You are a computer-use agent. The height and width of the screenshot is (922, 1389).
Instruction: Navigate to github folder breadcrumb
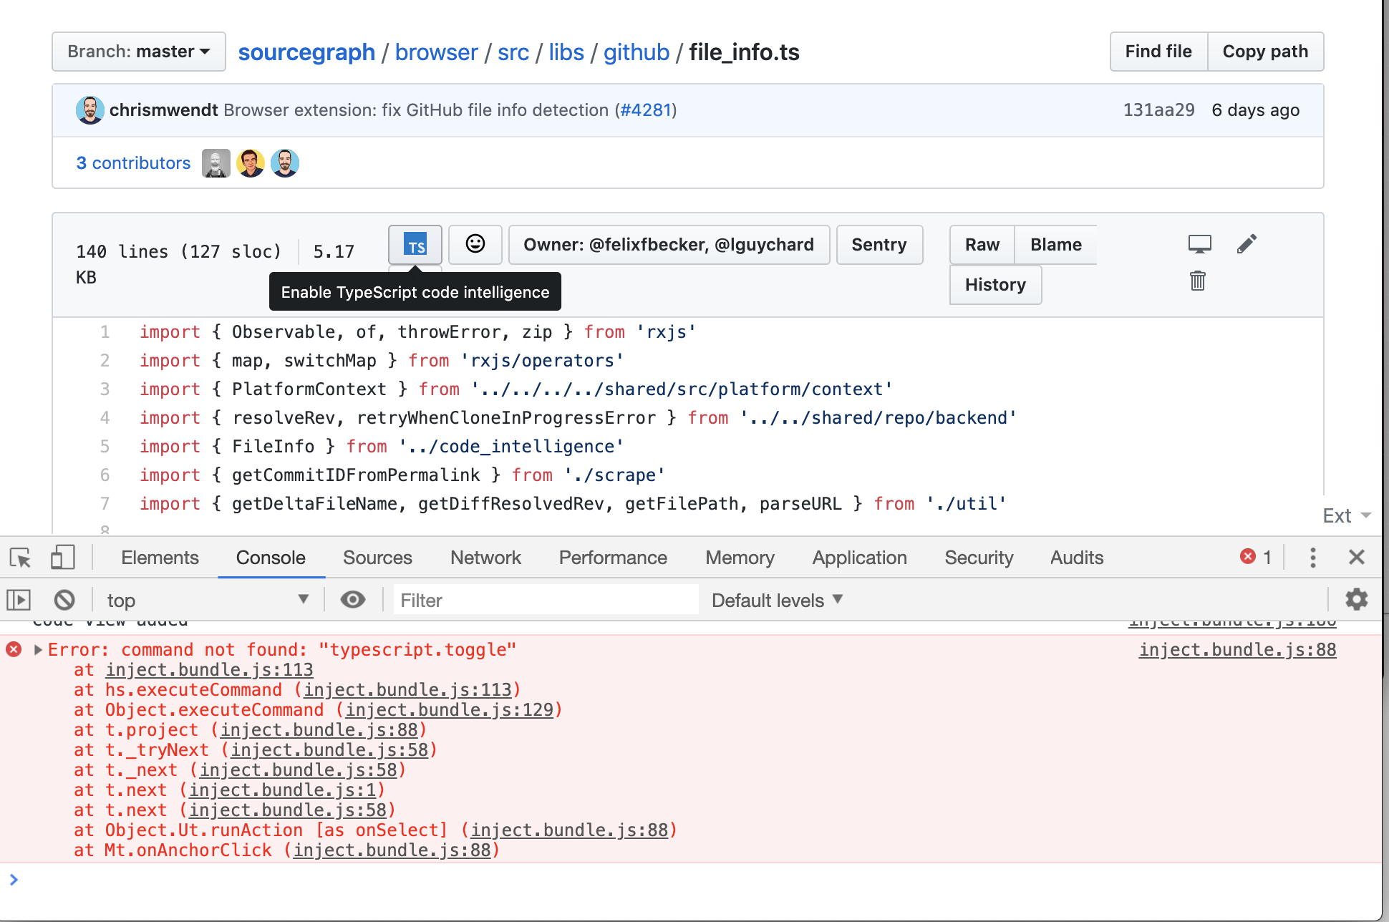pos(637,52)
